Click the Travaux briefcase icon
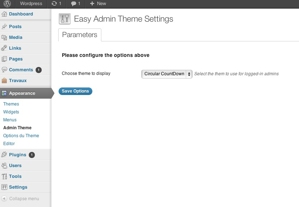Image resolution: width=299 pixels, height=207 pixels. (x=4, y=81)
